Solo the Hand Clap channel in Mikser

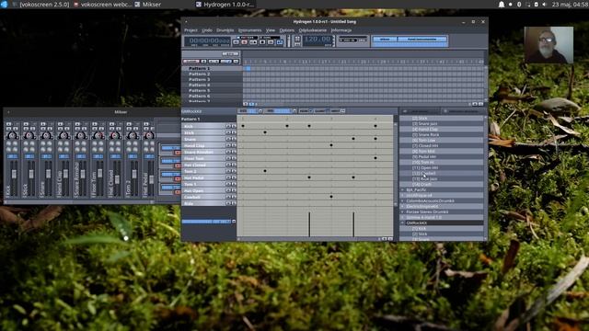click(67, 129)
